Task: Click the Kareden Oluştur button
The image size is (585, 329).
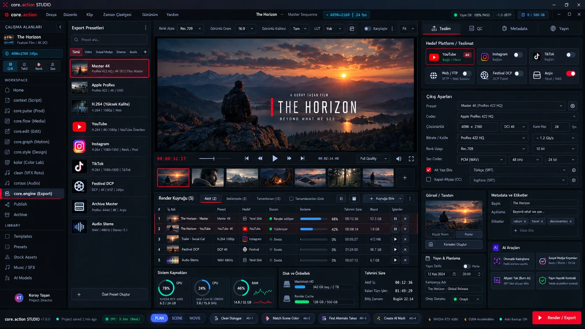Action: pyautogui.click(x=454, y=244)
